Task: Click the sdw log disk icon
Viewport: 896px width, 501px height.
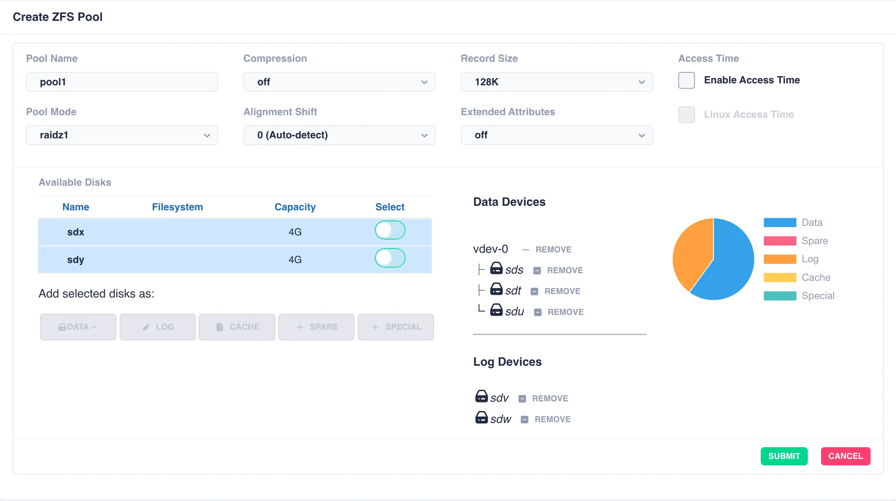Action: click(481, 418)
